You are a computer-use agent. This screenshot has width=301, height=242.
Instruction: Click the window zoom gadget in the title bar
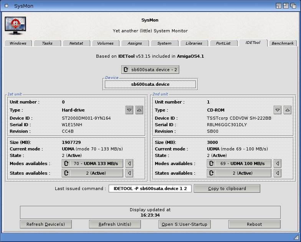(x=286, y=6)
